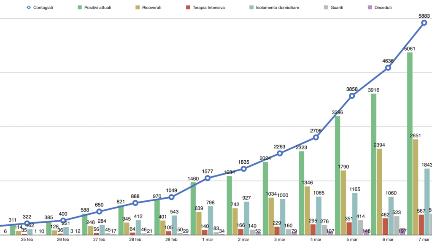Screen dimensions: 432x243
Task: Click the yellow 2394 Ricoverati bar
Action: point(379,192)
